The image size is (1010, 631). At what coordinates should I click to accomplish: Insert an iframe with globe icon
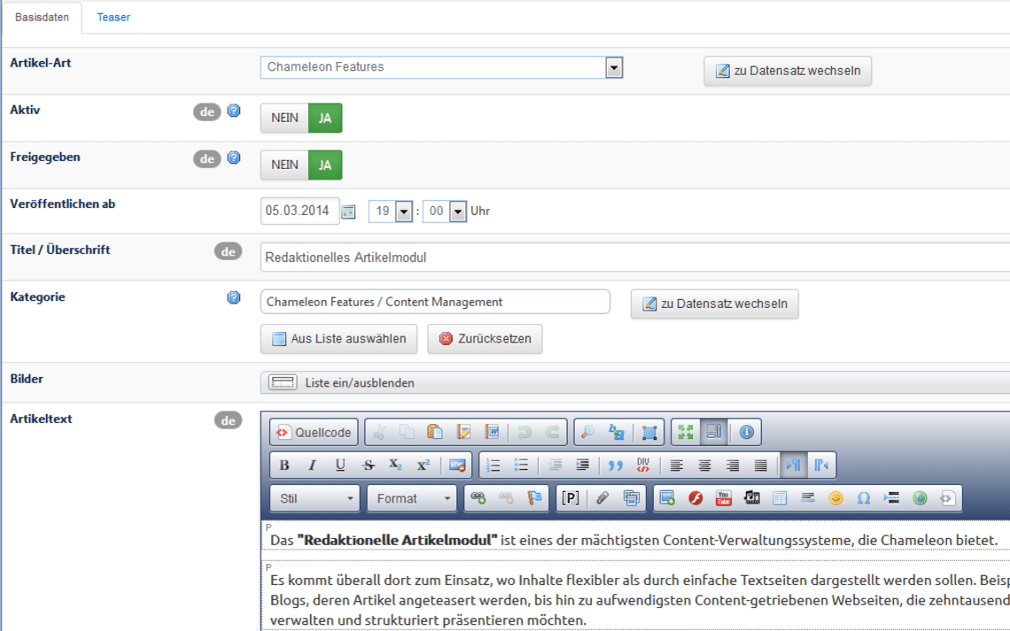[x=920, y=498]
